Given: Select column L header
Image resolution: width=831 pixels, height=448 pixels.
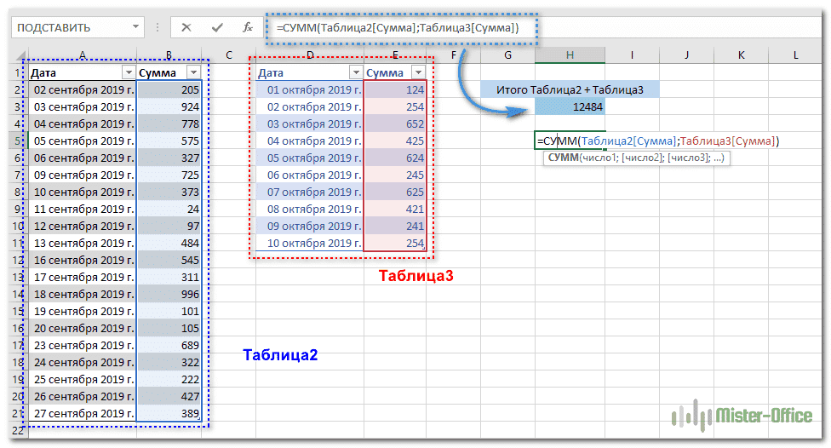Looking at the screenshot, I should [795, 55].
